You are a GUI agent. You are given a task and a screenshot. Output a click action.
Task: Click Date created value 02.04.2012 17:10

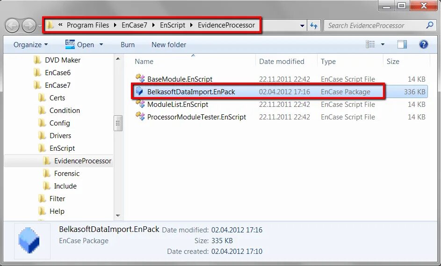tap(237, 251)
